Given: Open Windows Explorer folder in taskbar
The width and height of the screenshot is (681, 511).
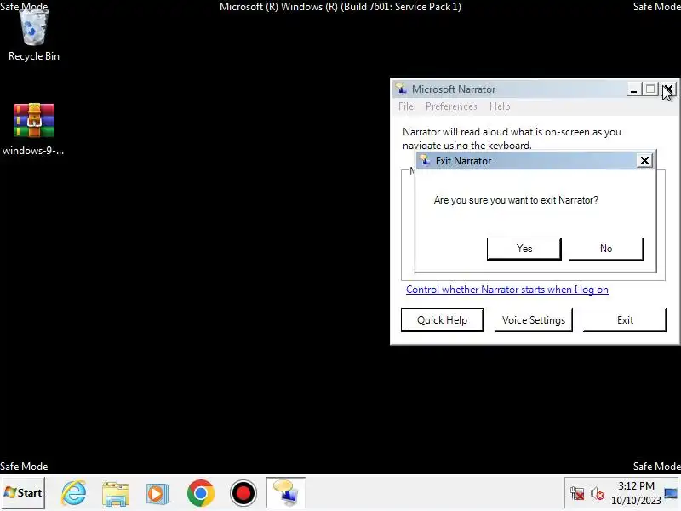Looking at the screenshot, I should [x=116, y=493].
